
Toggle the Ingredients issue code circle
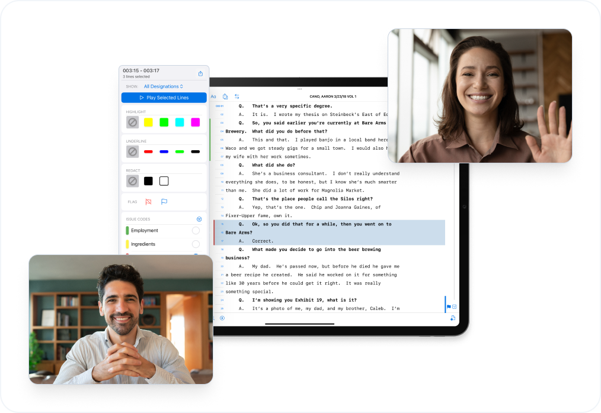tap(196, 244)
